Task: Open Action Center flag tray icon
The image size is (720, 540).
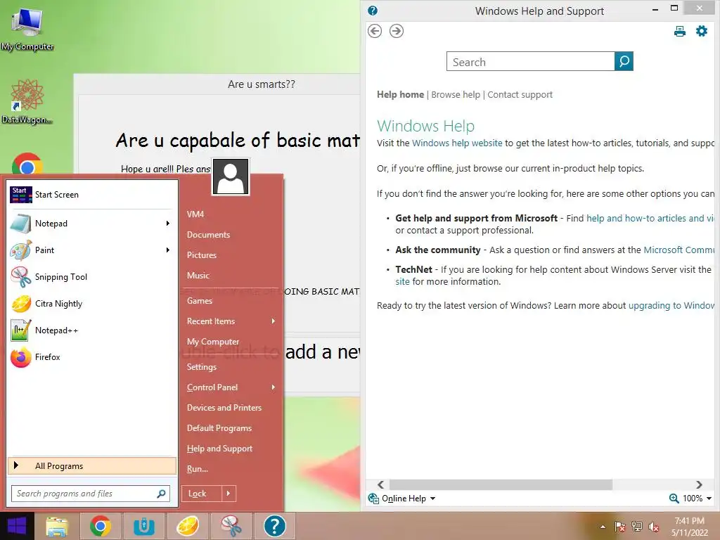Action: coord(620,527)
